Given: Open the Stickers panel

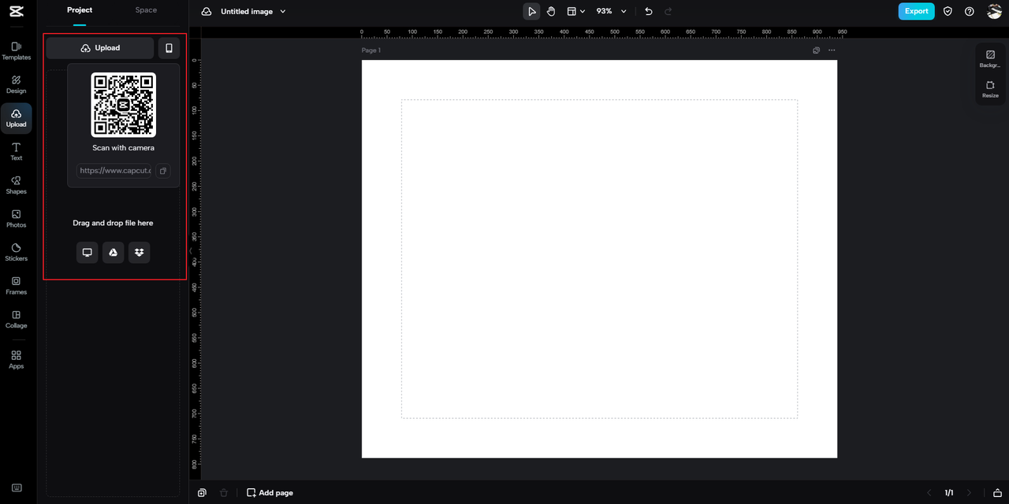Looking at the screenshot, I should point(16,252).
